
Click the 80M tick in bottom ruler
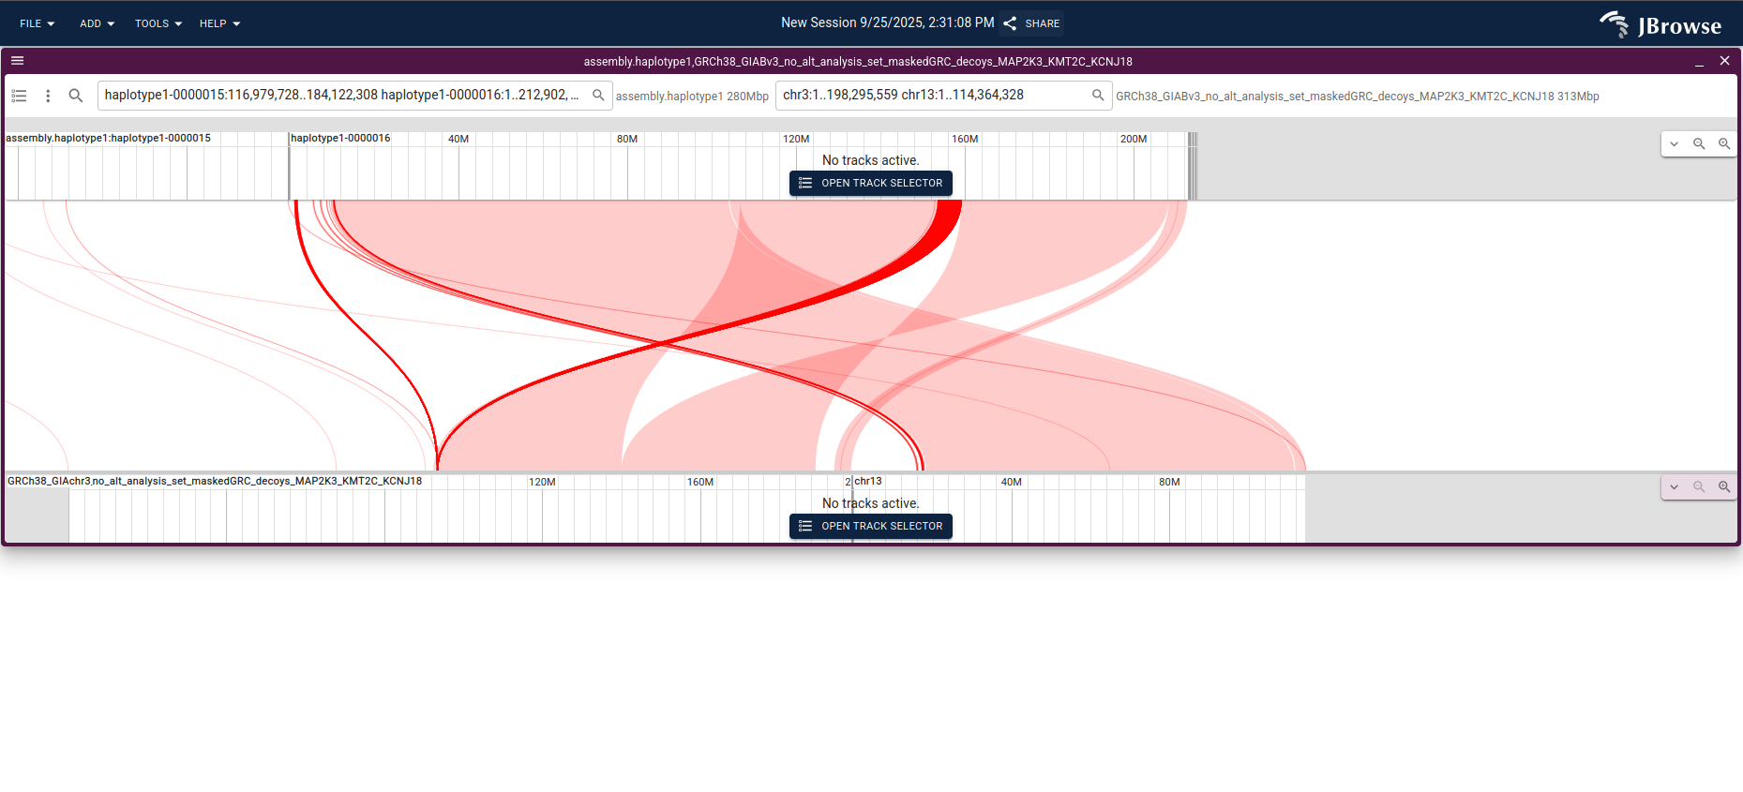1169,482
